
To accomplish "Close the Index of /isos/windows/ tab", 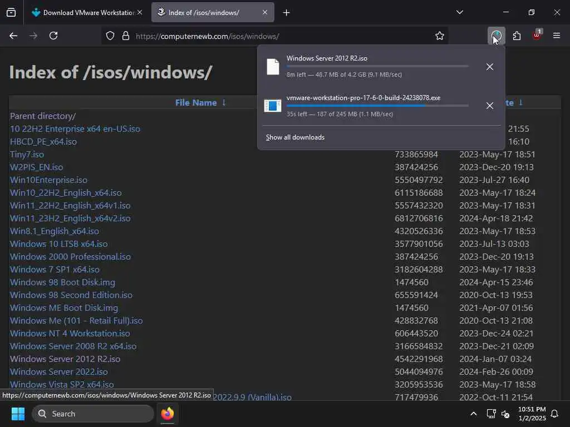I will point(265,12).
